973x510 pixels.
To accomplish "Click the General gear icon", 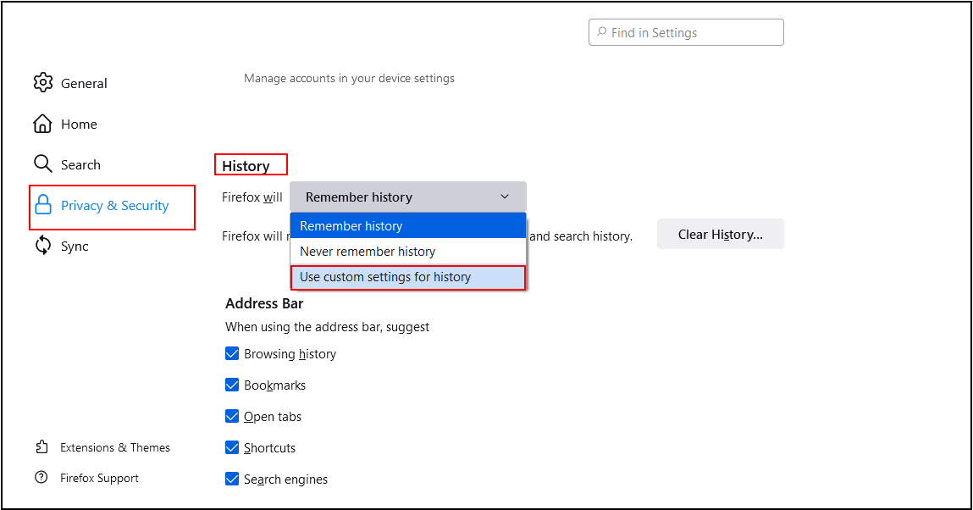I will pyautogui.click(x=42, y=83).
